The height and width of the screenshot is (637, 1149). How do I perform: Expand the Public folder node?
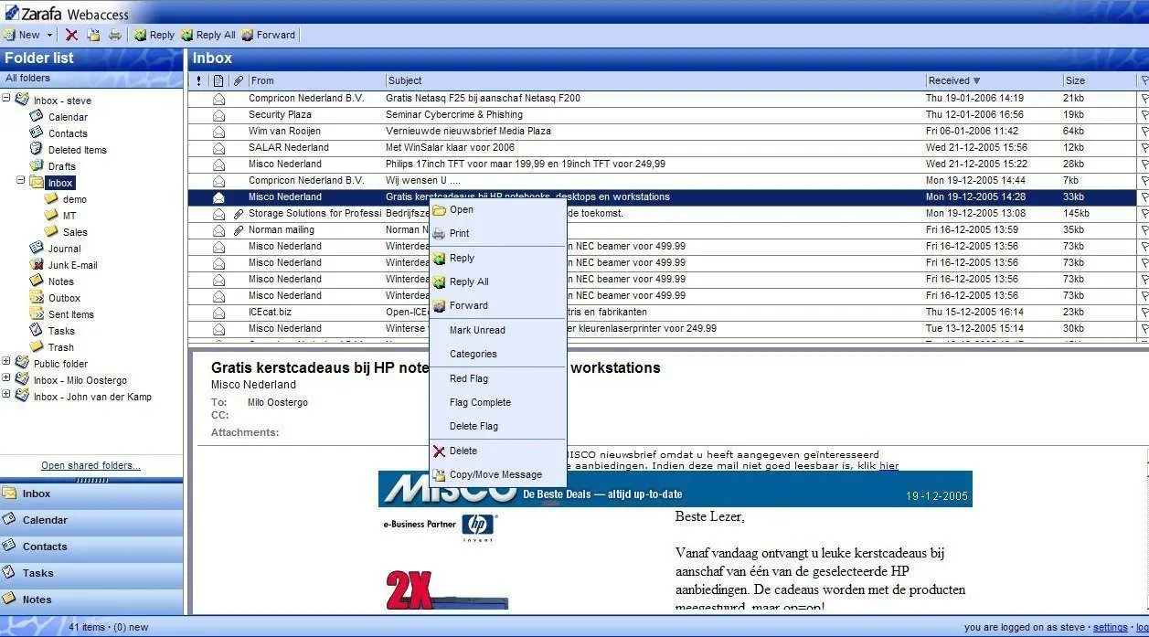click(6, 362)
